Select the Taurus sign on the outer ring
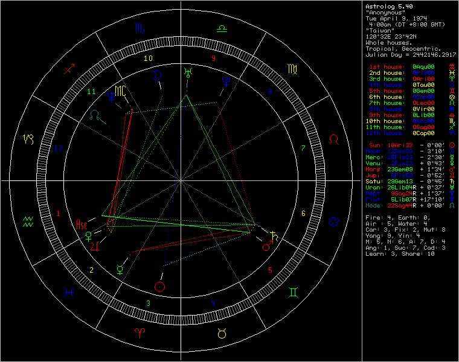The width and height of the screenshot is (459, 362). pyautogui.click(x=222, y=333)
